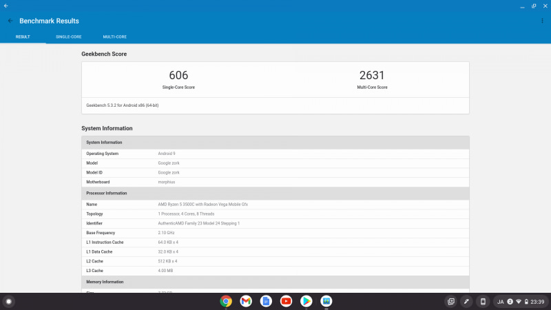Image resolution: width=551 pixels, height=310 pixels.
Task: Open the three-dot overflow menu
Action: (542, 21)
